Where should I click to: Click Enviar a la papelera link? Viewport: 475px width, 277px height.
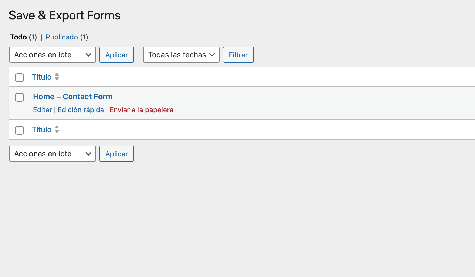[x=141, y=110]
